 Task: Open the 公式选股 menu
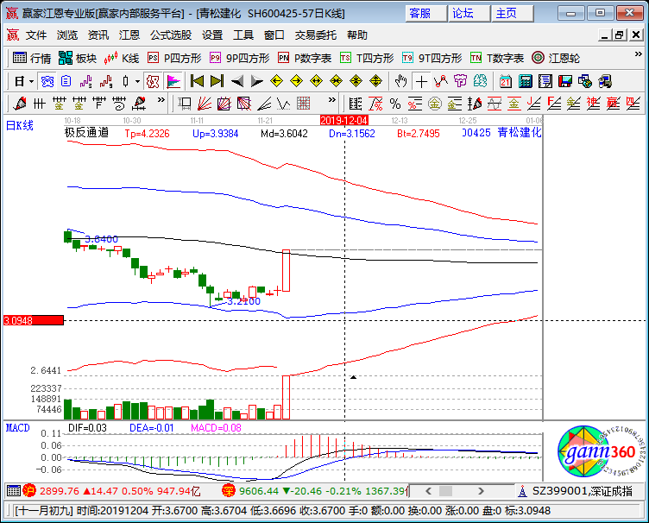171,35
